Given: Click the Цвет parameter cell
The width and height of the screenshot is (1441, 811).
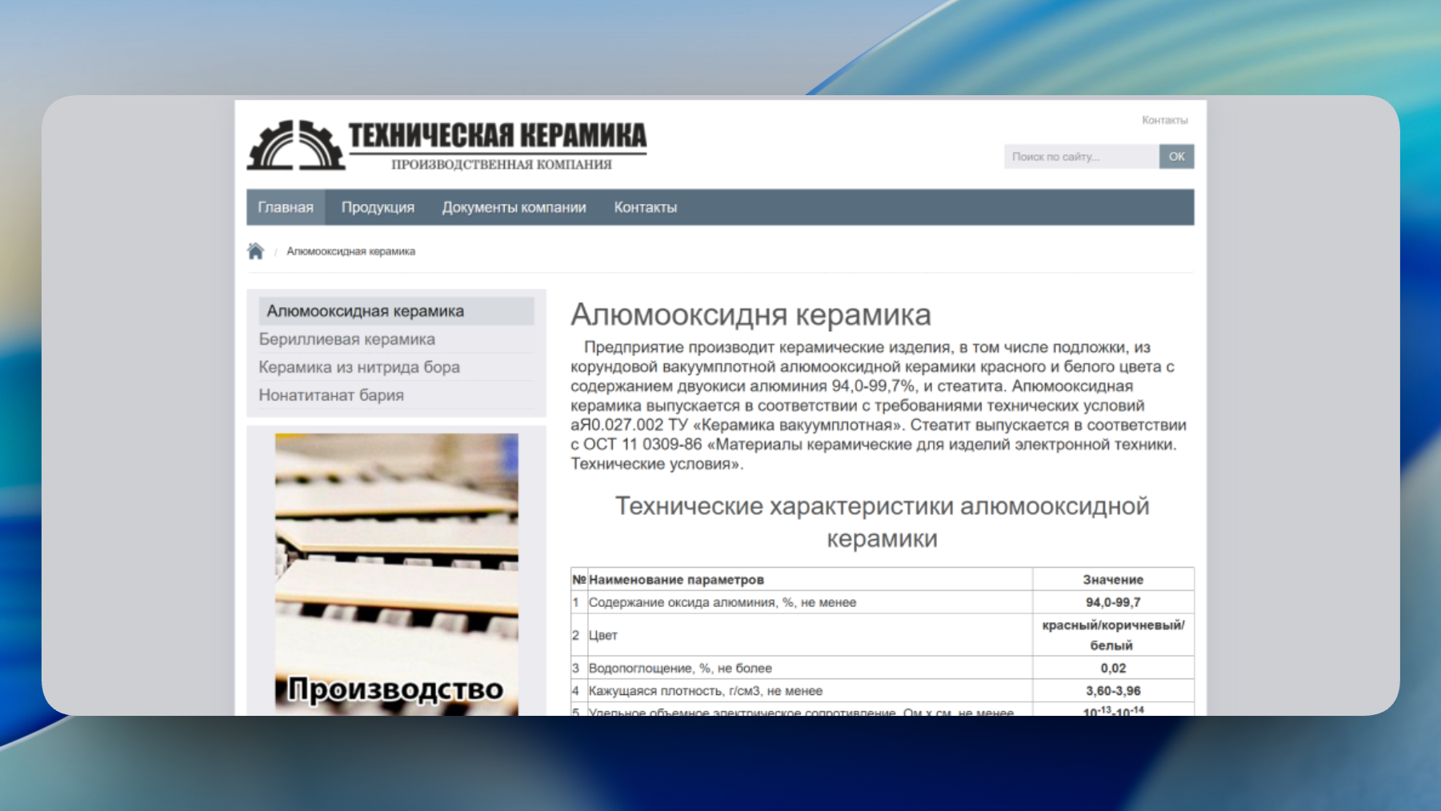Looking at the screenshot, I should (x=810, y=635).
